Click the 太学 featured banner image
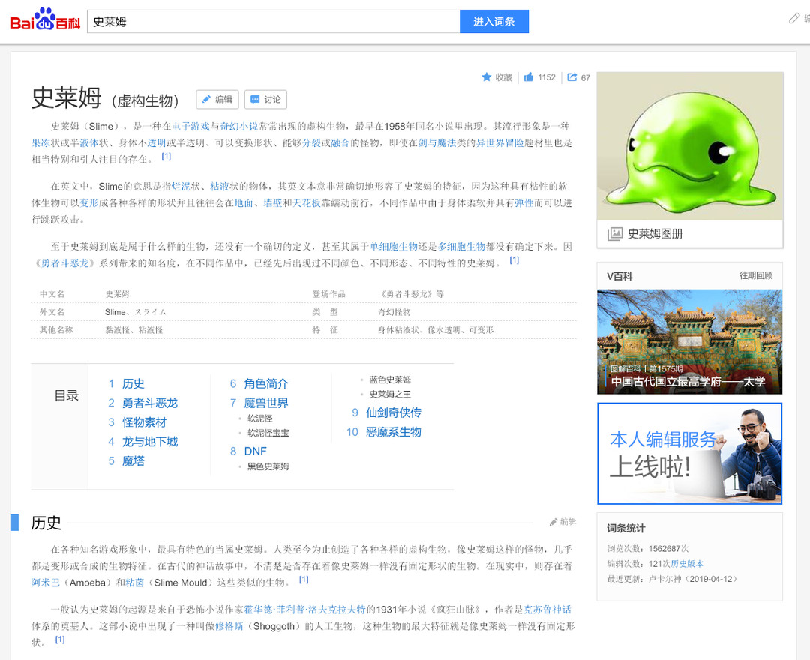The width and height of the screenshot is (810, 660). (688, 341)
